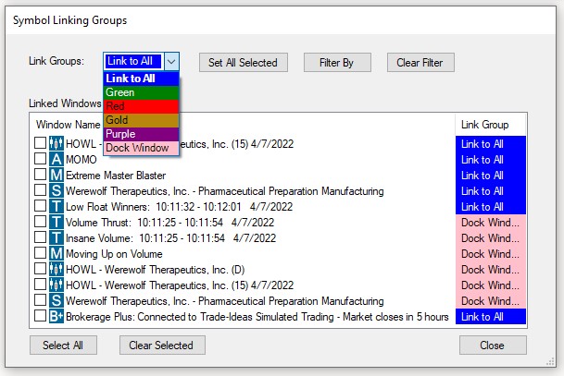
Task: Click the M icon beside Moving Up on Volume
Action: (x=56, y=254)
